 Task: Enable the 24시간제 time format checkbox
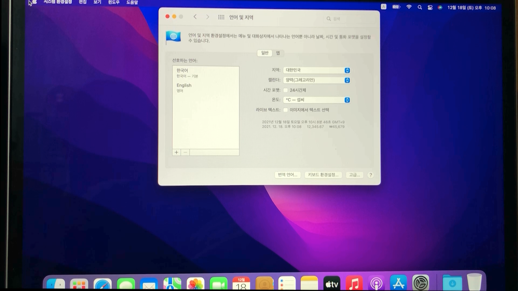[x=285, y=90]
